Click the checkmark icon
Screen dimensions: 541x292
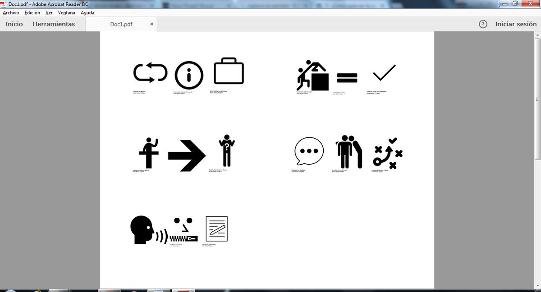(x=384, y=73)
